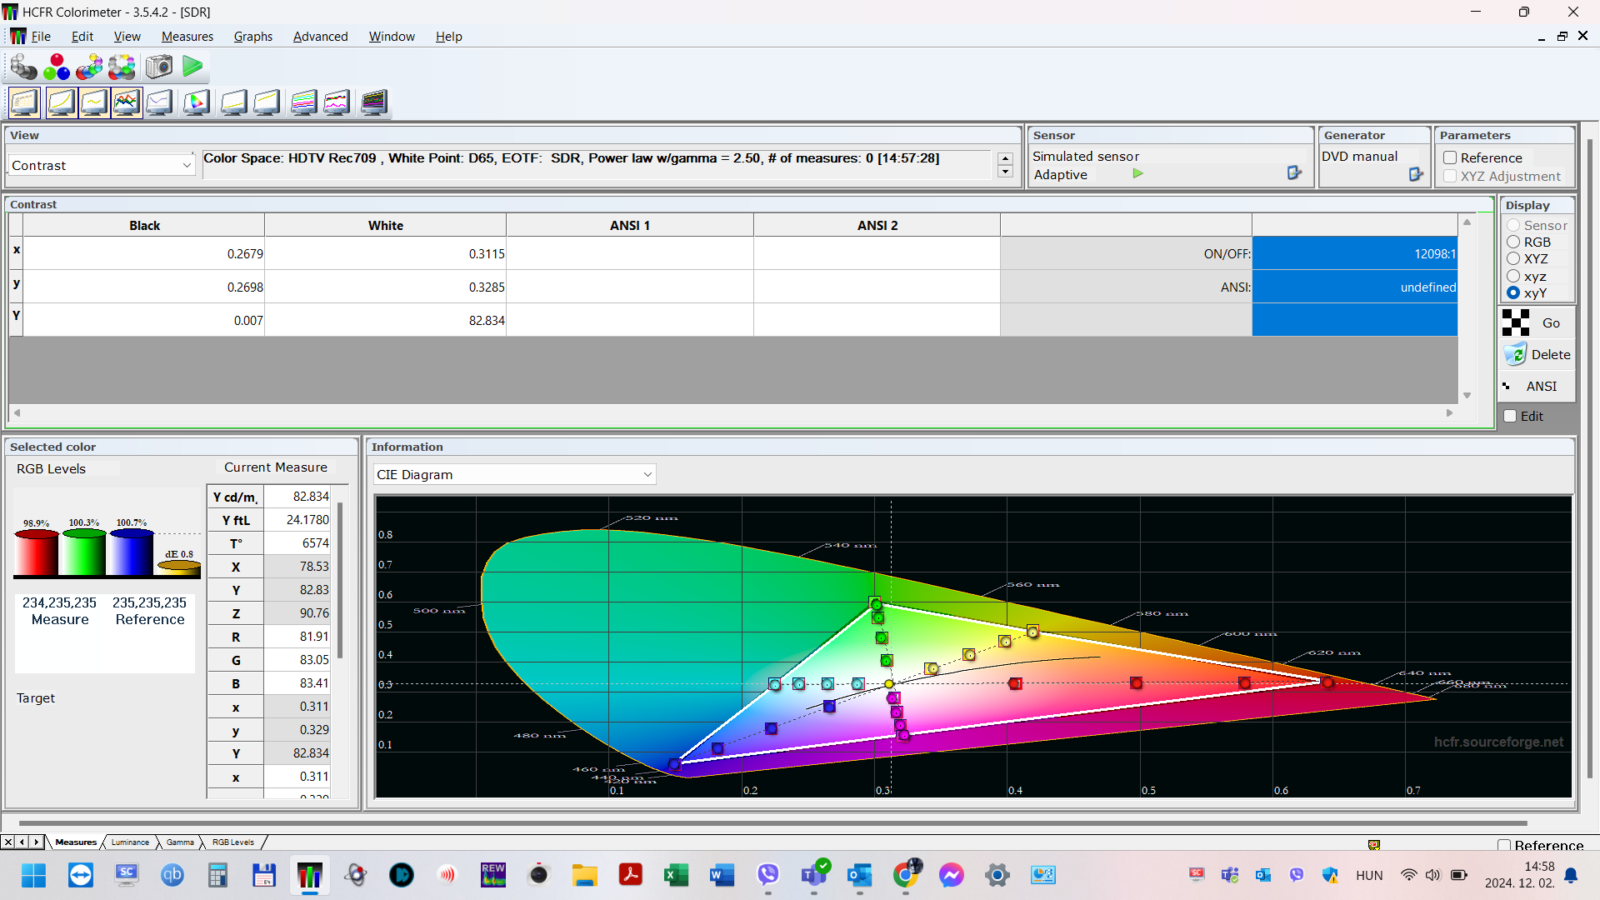The width and height of the screenshot is (1600, 900).
Task: Open the Contrast view dropdown
Action: tap(102, 165)
